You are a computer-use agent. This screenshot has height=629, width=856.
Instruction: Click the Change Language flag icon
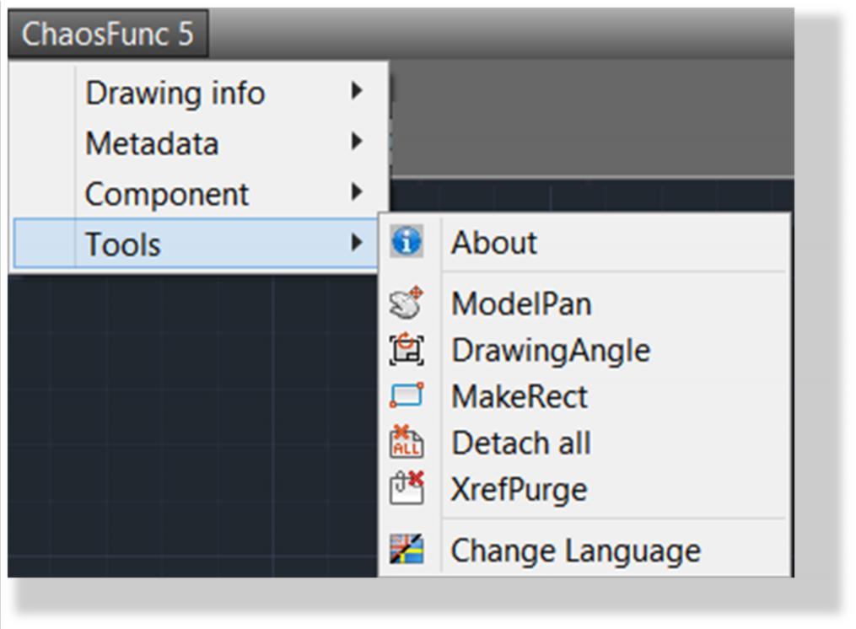(x=406, y=549)
